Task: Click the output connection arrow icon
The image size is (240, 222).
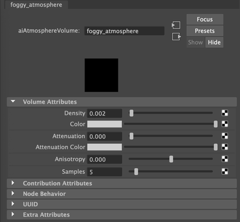Action: (x=176, y=37)
